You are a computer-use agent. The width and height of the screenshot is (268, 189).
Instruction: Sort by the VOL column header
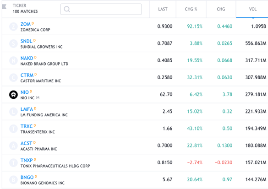[252, 9]
